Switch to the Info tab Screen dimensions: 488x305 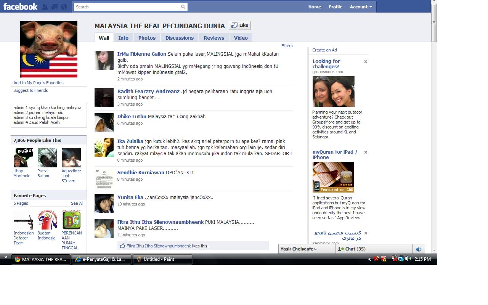(123, 38)
